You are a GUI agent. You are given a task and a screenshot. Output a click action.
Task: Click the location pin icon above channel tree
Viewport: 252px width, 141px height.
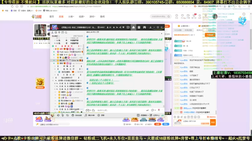pos(59,33)
